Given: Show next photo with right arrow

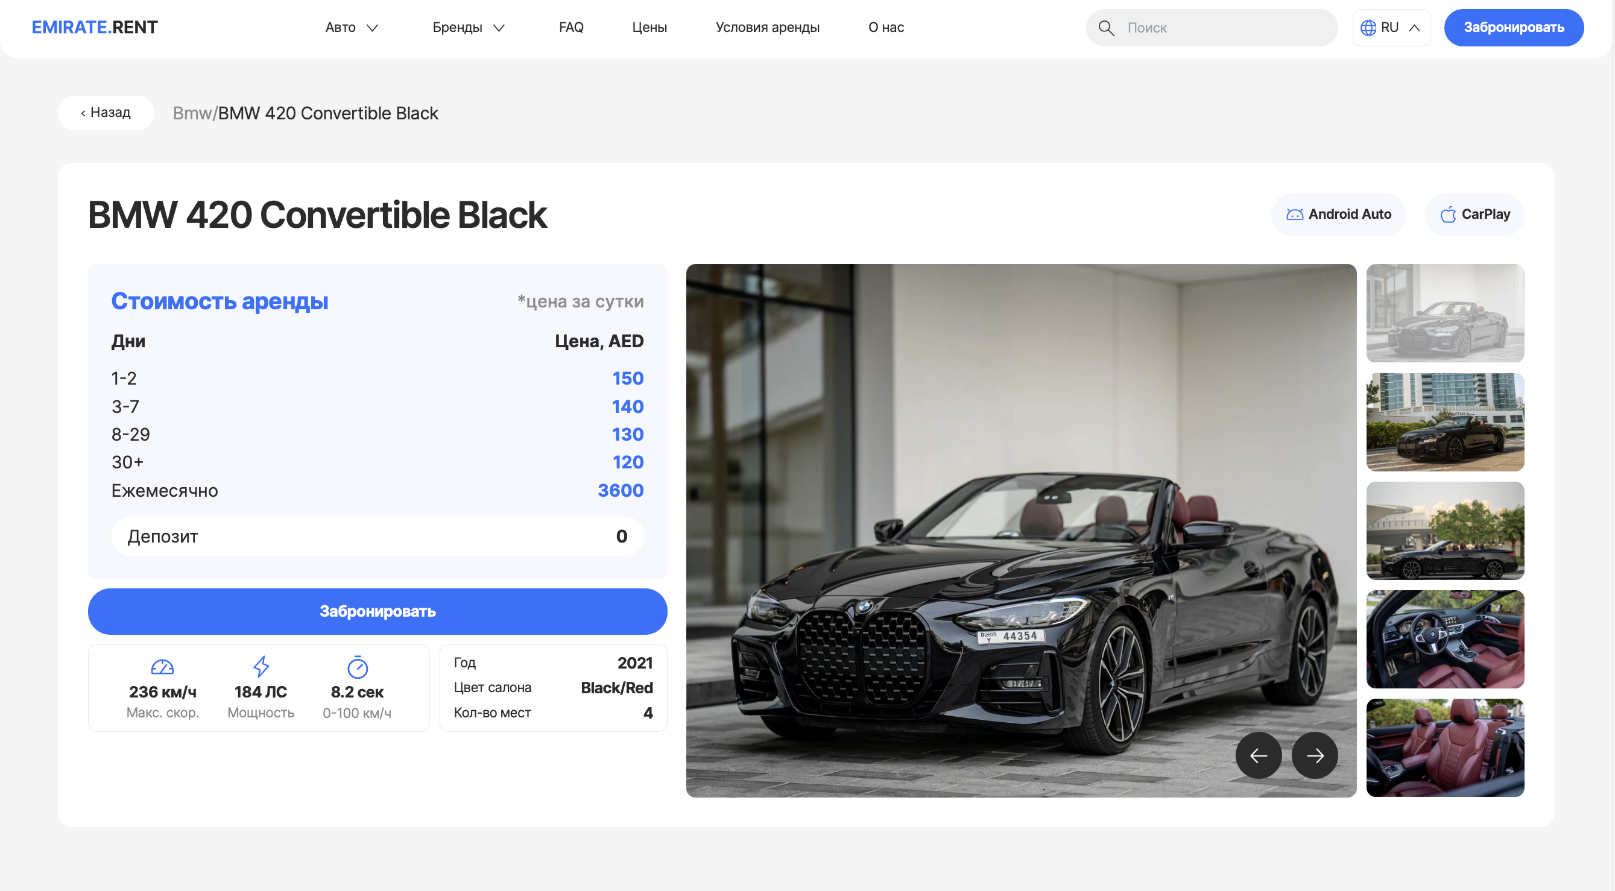Looking at the screenshot, I should [1315, 755].
